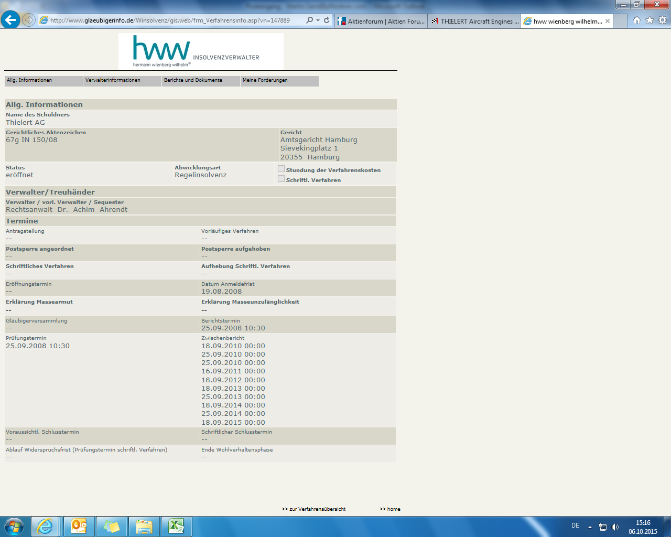
Task: Open the browser home page icon
Action: tap(636, 20)
